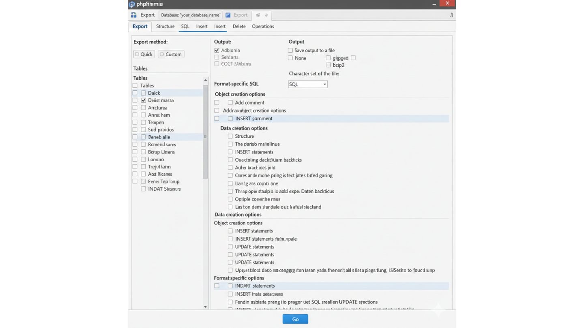
Task: Click the phpMyAdmin home icon
Action: [134, 15]
